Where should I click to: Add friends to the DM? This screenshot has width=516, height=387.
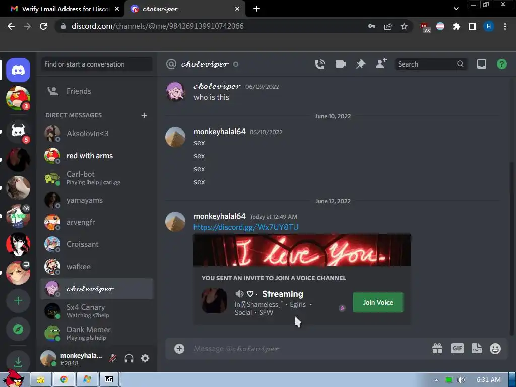click(x=381, y=63)
